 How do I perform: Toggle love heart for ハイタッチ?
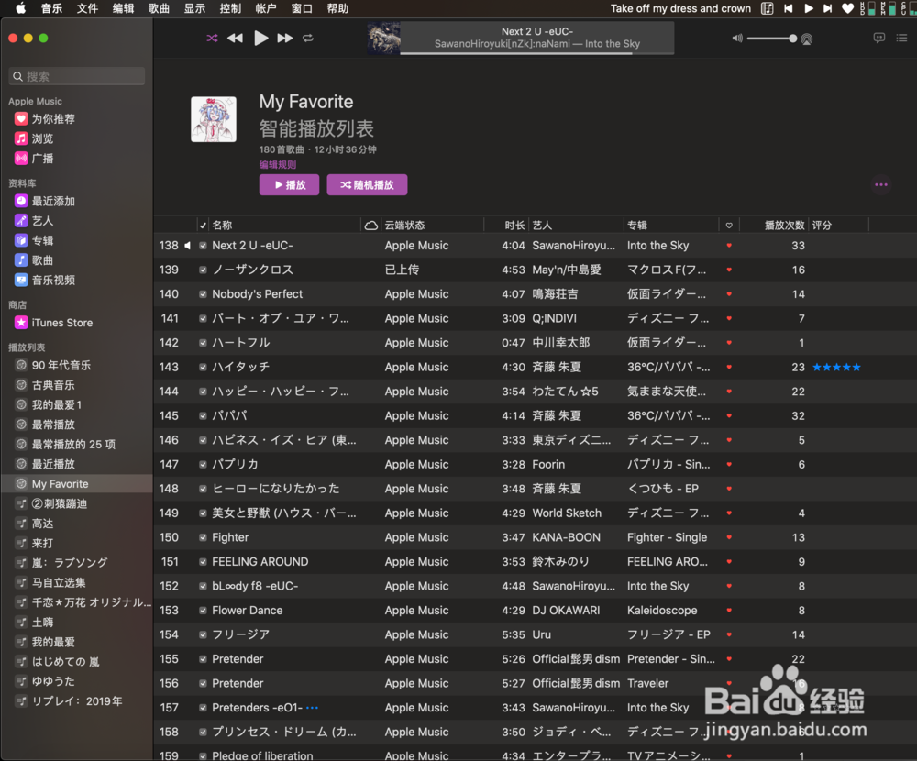tap(729, 368)
